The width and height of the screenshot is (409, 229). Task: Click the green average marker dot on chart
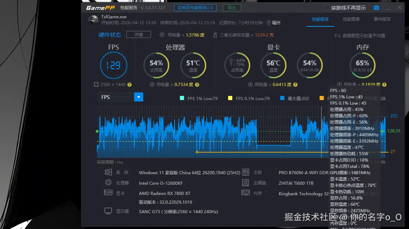pos(97,131)
